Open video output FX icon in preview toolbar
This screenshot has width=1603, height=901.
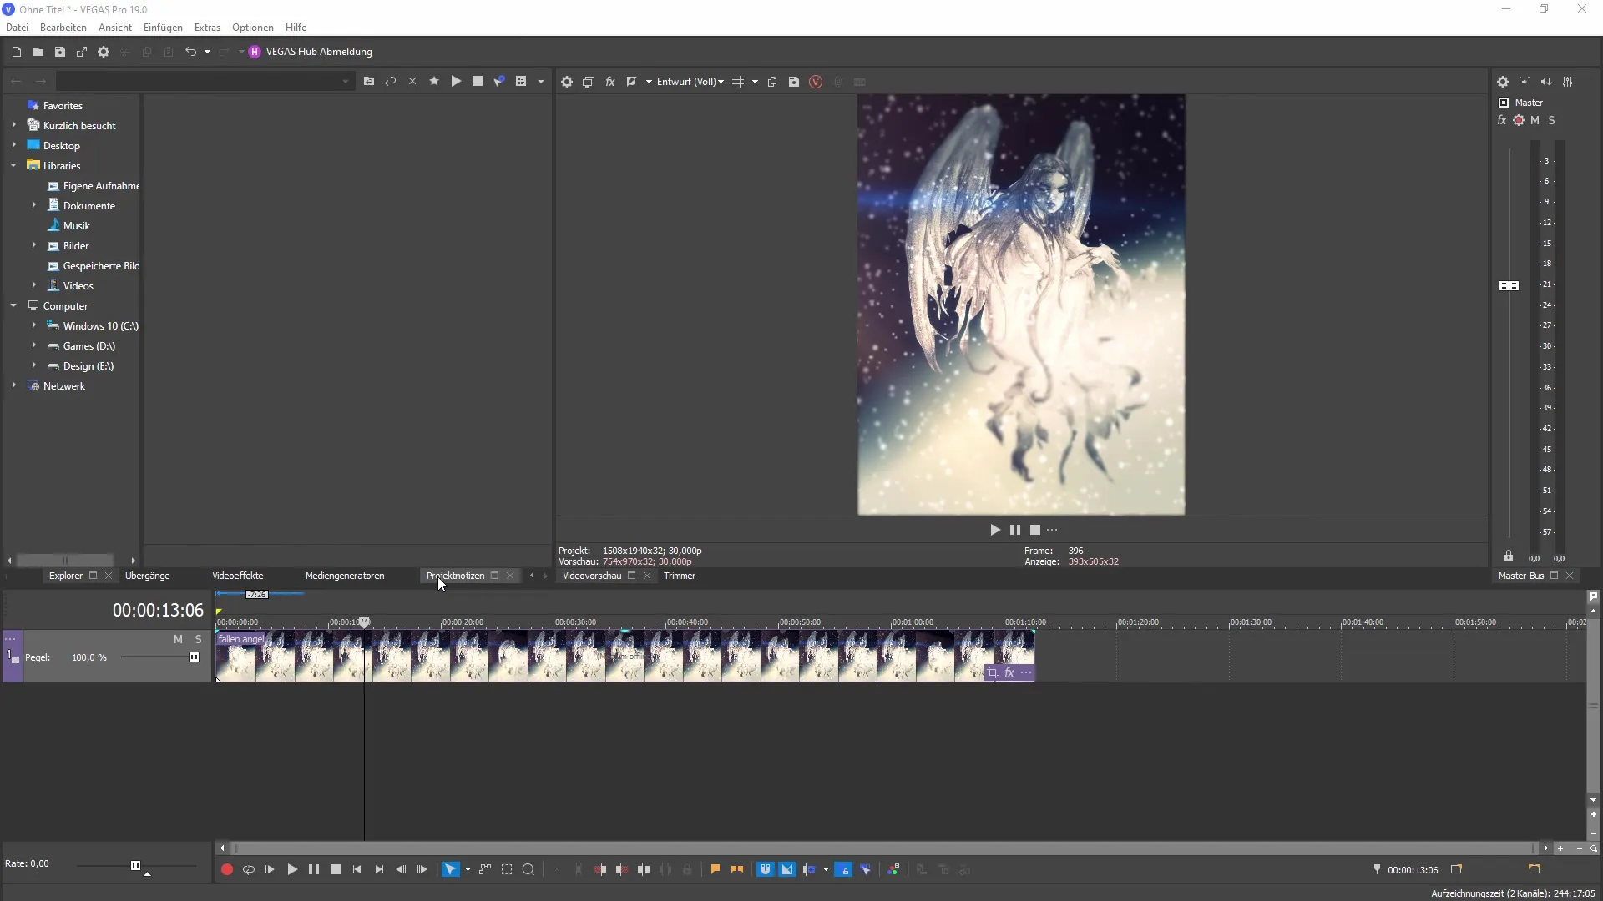(x=610, y=82)
